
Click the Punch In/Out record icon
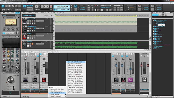pos(139,6)
